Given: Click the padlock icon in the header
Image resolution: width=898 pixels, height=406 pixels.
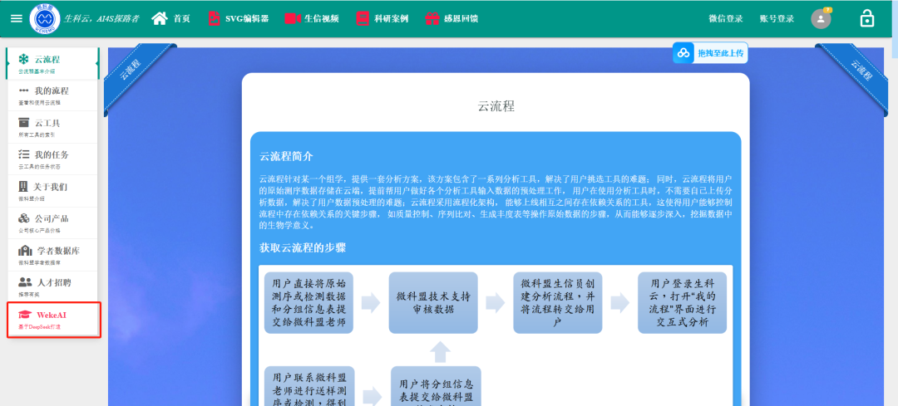Looking at the screenshot, I should [x=867, y=18].
